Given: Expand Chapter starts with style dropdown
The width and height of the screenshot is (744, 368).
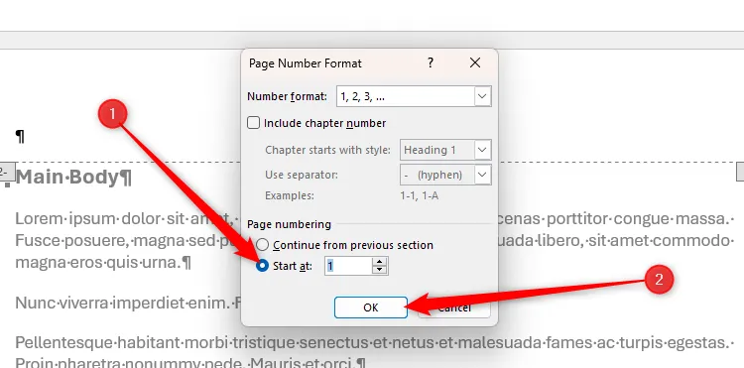Looking at the screenshot, I should click(482, 150).
